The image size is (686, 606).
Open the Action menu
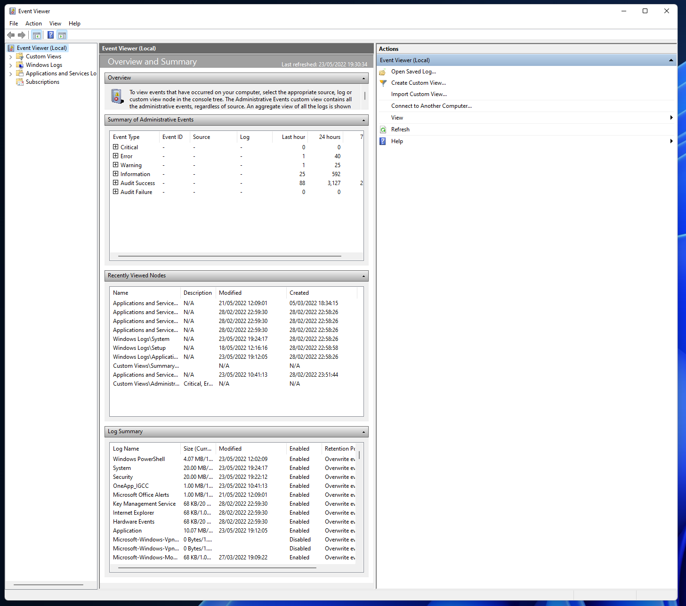33,24
